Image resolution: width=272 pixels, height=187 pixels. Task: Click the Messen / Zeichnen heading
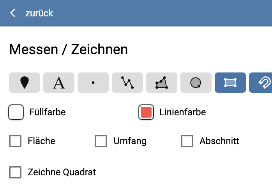click(68, 49)
